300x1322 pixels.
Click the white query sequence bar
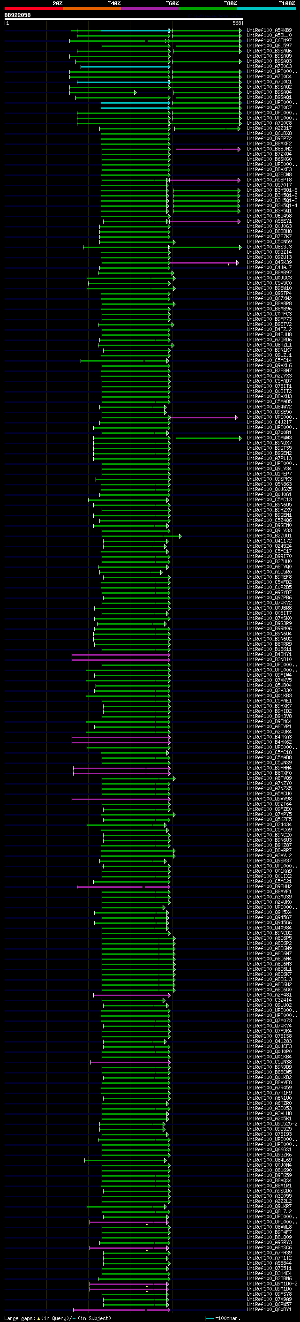(124, 19)
